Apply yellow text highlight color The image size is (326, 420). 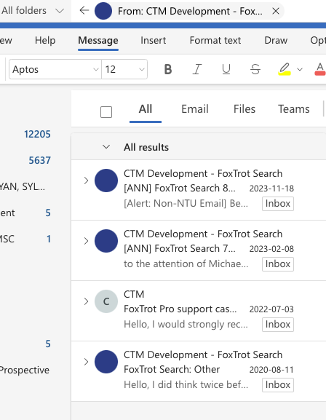coord(285,69)
